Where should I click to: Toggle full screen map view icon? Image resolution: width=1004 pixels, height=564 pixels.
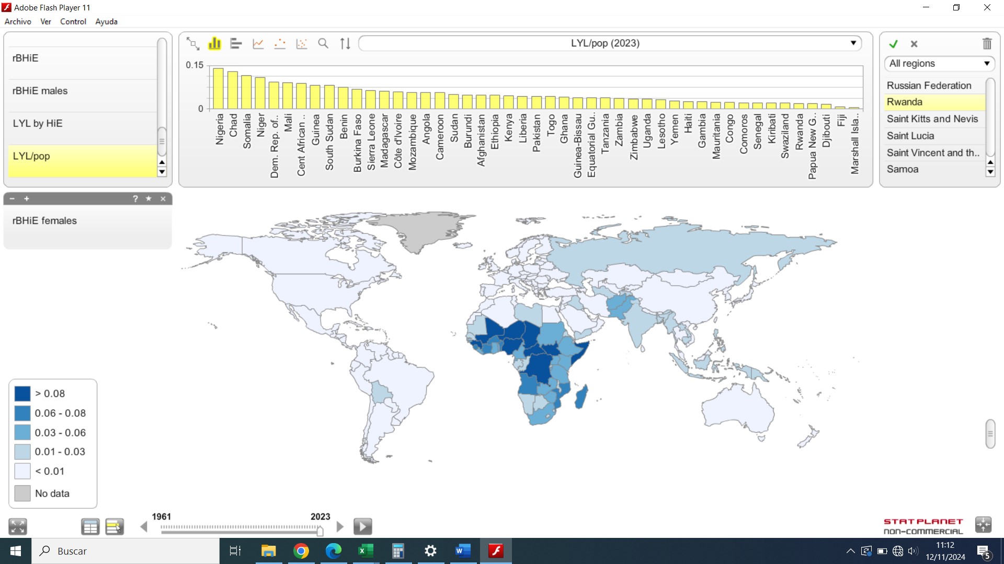coord(18,526)
